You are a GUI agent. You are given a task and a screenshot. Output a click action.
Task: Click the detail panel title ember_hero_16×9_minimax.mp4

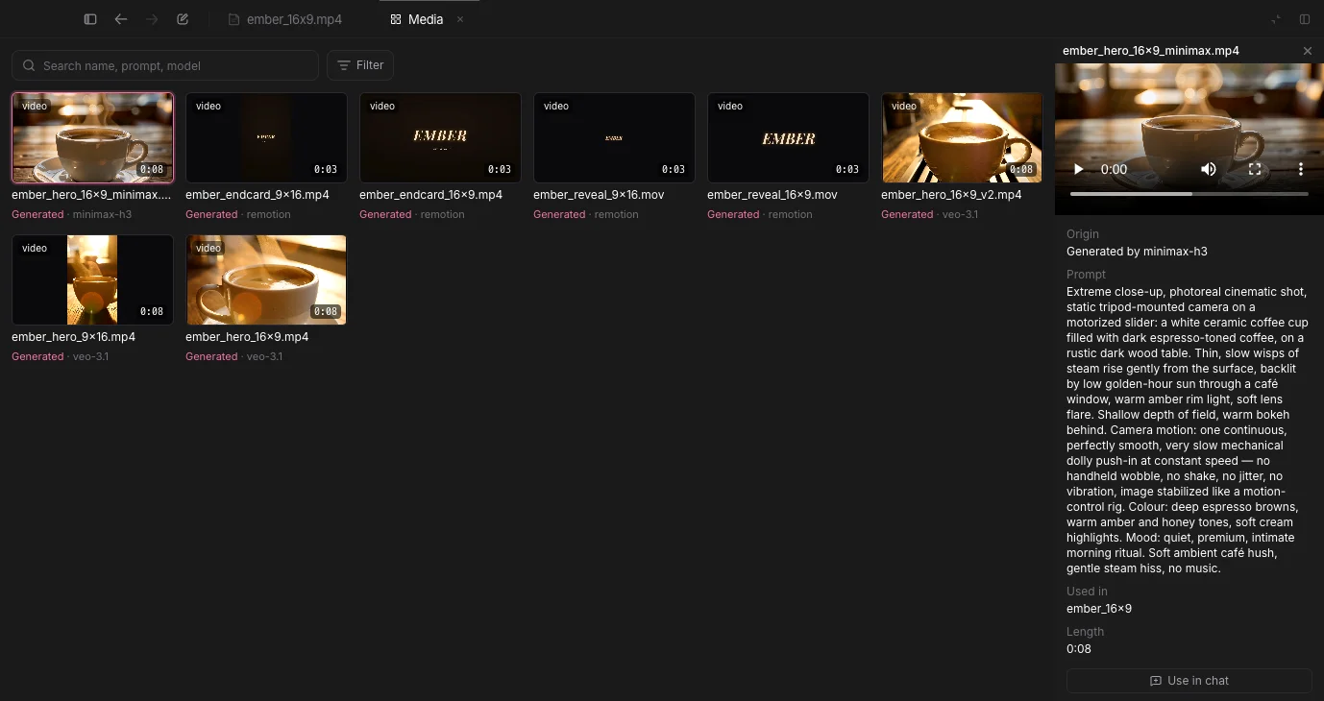pyautogui.click(x=1151, y=51)
